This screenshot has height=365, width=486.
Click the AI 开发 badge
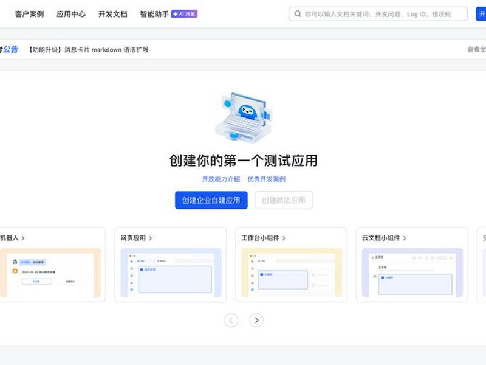[x=185, y=14]
